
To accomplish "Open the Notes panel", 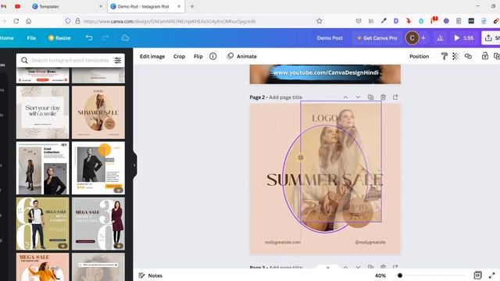I will pos(151,276).
